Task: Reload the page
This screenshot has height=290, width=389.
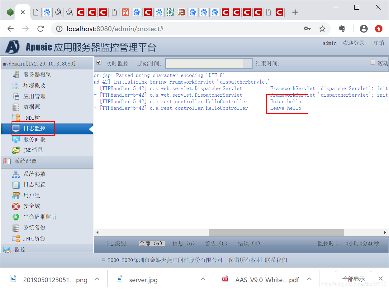Action: (40, 29)
